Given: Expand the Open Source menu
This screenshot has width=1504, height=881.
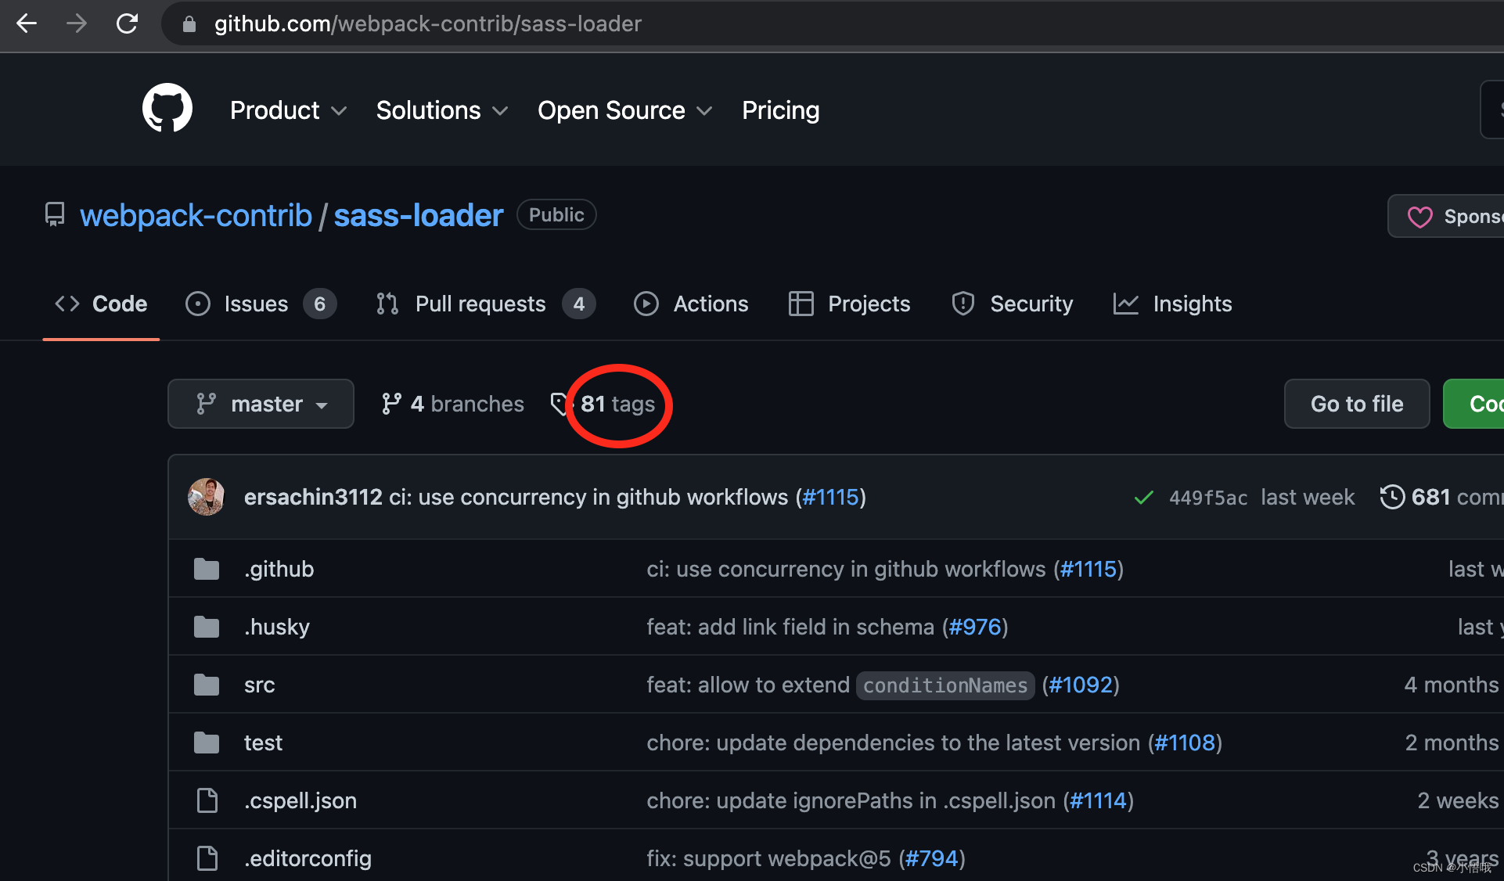Looking at the screenshot, I should click(x=625, y=110).
